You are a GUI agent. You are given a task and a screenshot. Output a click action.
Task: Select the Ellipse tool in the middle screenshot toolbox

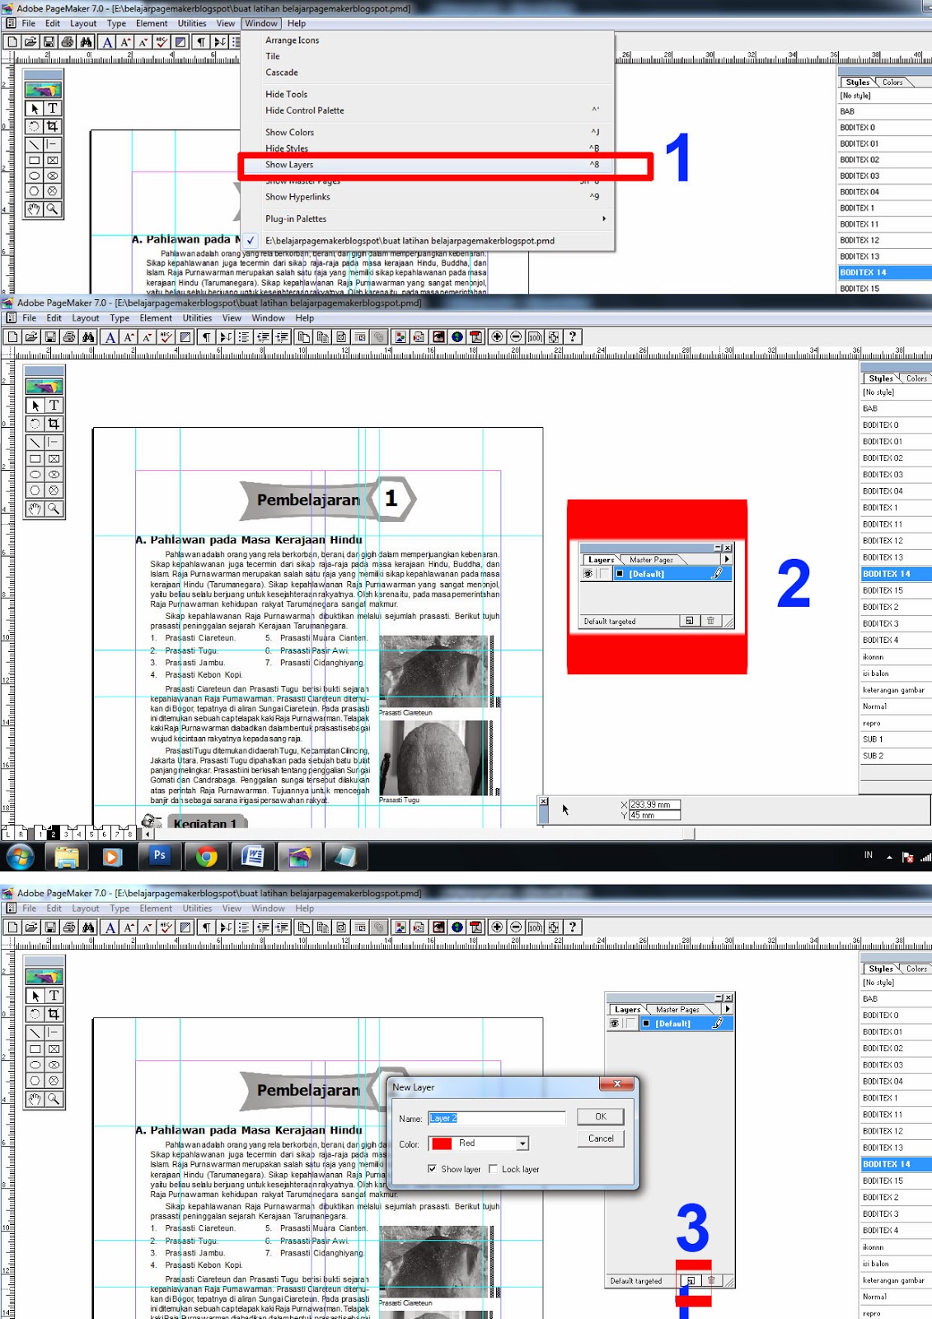point(35,475)
